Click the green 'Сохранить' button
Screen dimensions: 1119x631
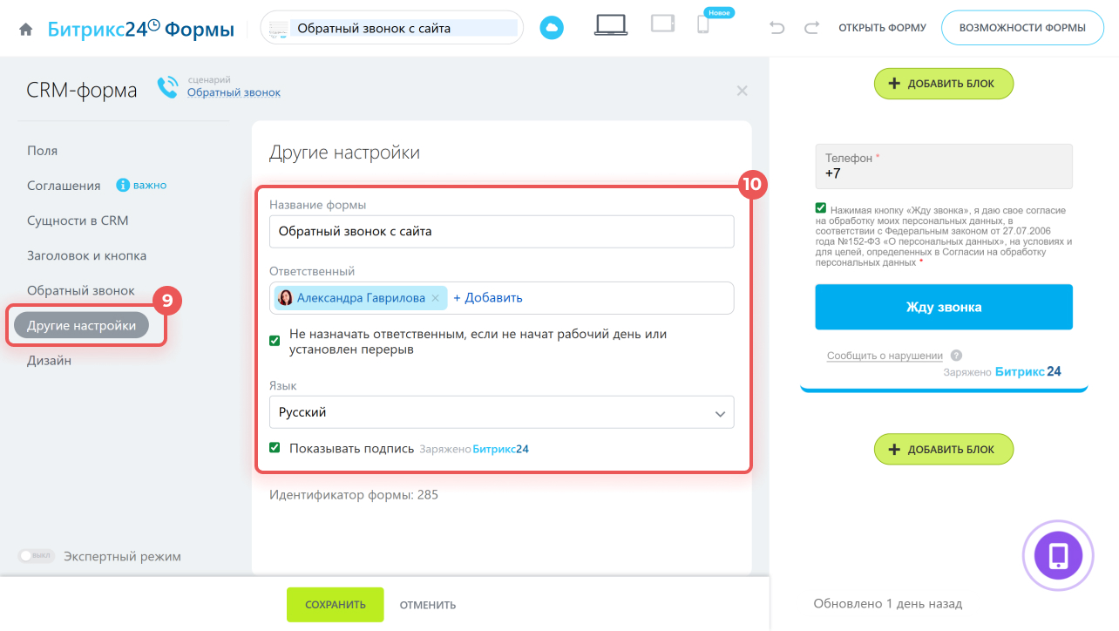pos(335,605)
